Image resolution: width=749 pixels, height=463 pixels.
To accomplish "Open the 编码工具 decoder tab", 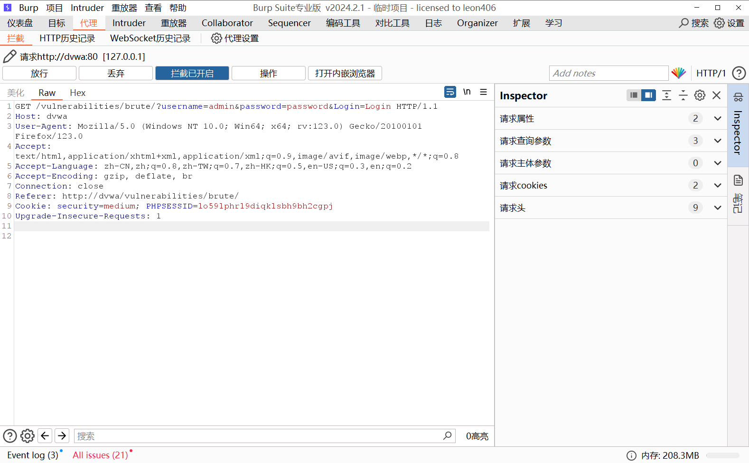I will [343, 23].
